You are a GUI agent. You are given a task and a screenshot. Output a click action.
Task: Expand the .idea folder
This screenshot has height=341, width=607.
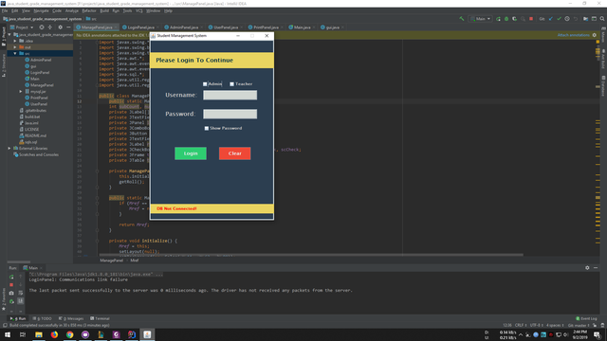point(15,41)
